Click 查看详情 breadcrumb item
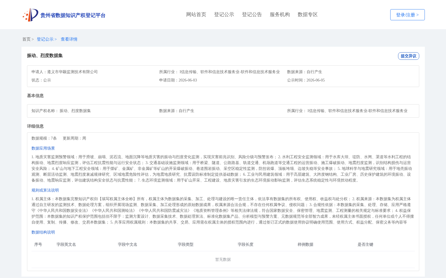The width and height of the screenshot is (446, 278). tap(69, 39)
